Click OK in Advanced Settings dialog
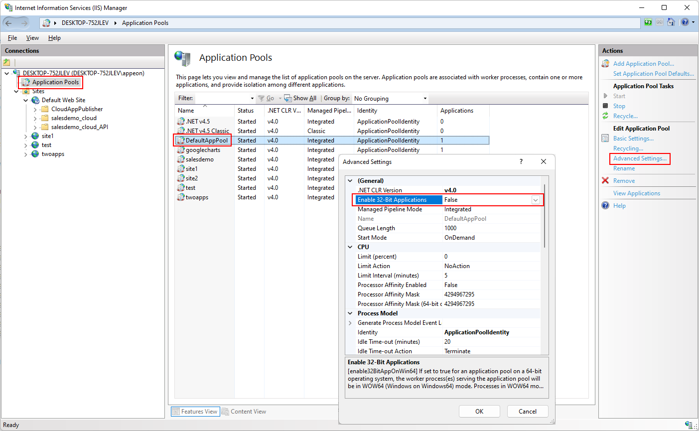 point(479,412)
